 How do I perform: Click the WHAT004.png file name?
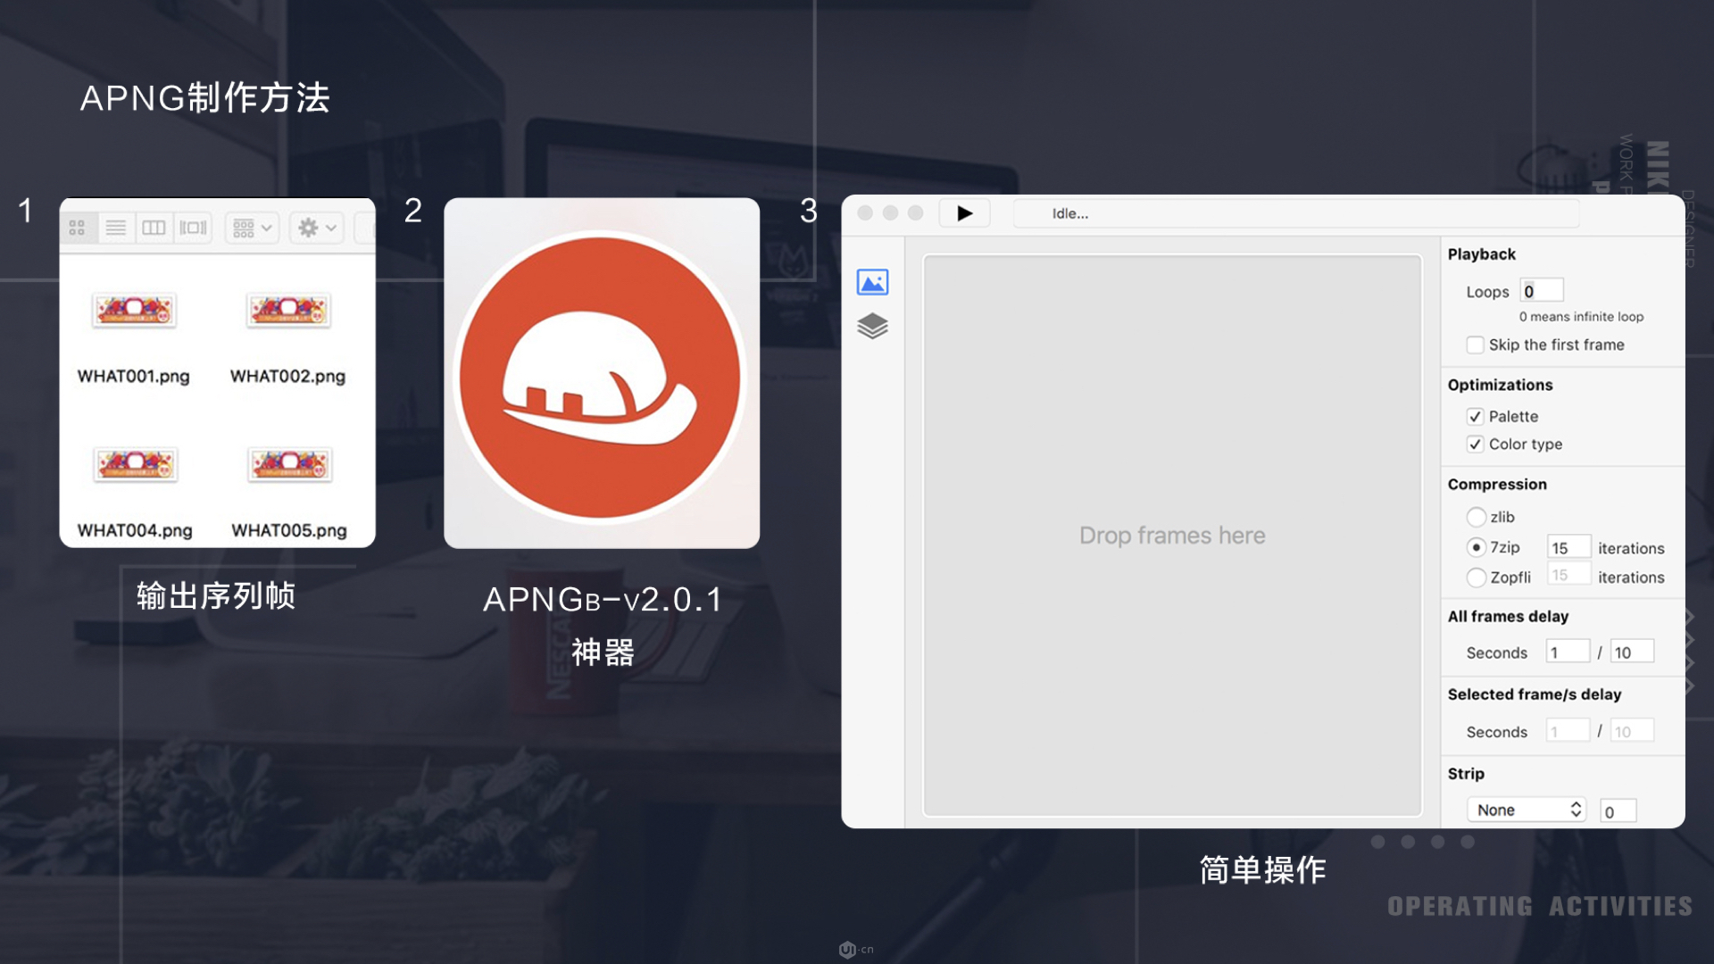(135, 530)
